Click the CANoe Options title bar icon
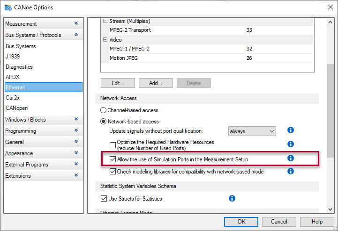Image resolution: width=338 pixels, height=231 pixels. pos(8,7)
